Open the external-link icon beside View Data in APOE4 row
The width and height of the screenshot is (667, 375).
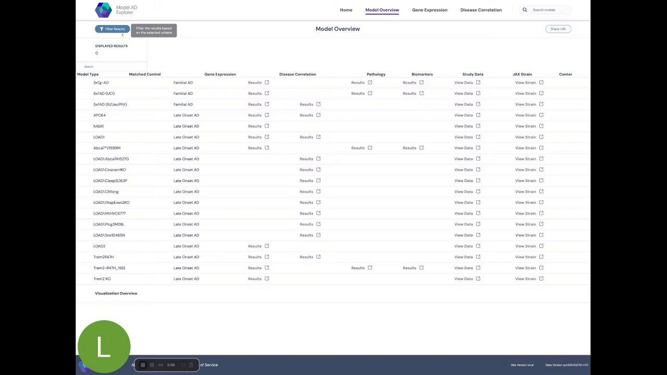(x=478, y=115)
